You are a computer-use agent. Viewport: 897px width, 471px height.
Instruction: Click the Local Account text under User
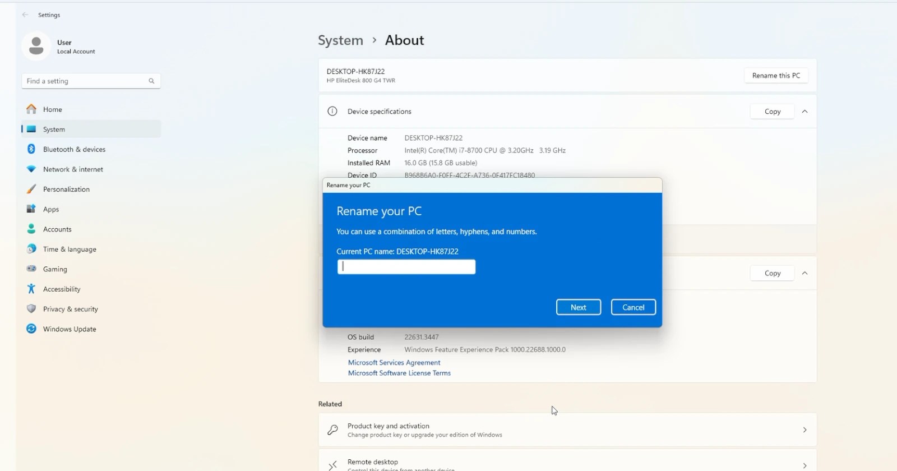(x=76, y=52)
